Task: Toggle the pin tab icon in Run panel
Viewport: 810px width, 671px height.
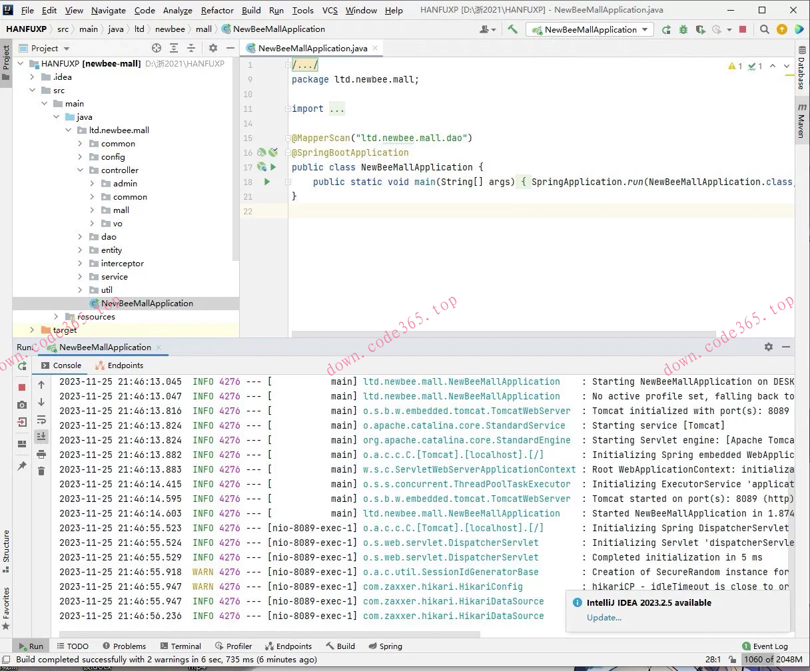Action: [x=22, y=466]
